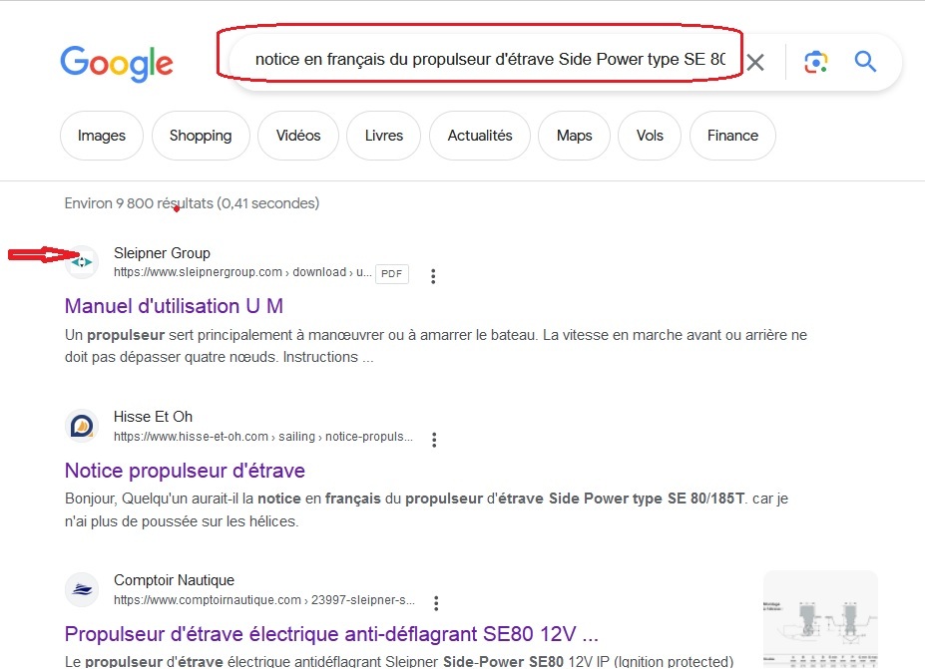Open the "Manuel d'utilisation U M" result

tap(174, 306)
